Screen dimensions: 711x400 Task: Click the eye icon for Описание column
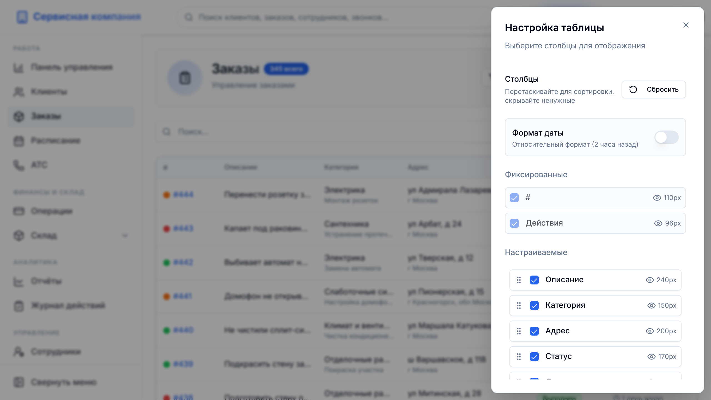tap(650, 280)
